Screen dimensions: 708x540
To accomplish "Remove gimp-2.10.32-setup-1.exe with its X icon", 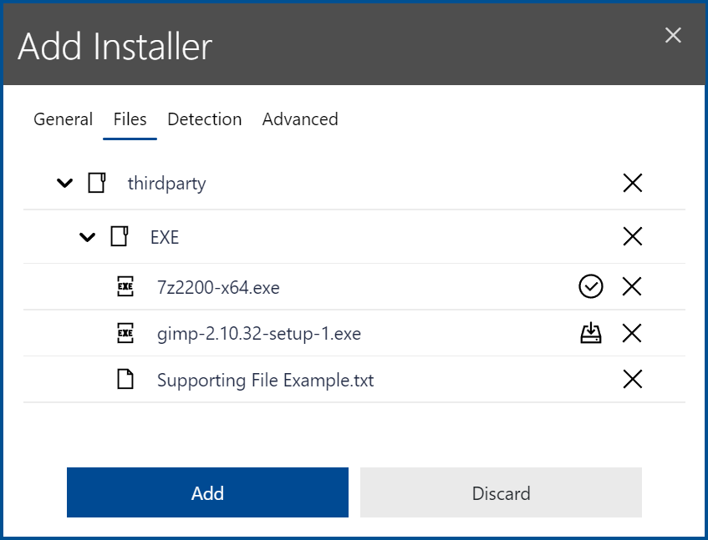I will coord(632,333).
